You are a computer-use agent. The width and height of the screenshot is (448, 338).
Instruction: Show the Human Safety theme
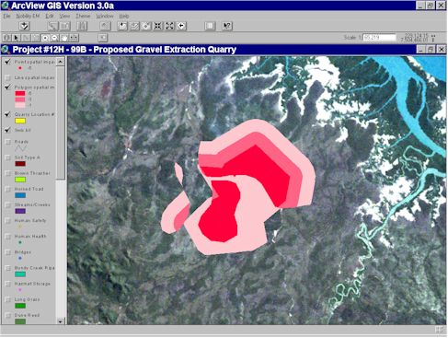pyautogui.click(x=7, y=221)
